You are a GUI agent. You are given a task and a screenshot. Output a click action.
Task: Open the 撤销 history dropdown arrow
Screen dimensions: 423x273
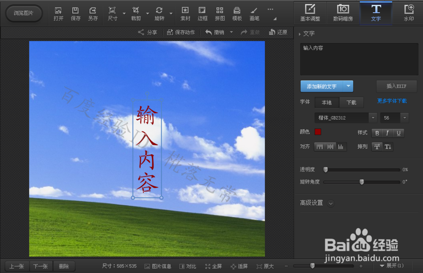pos(231,32)
